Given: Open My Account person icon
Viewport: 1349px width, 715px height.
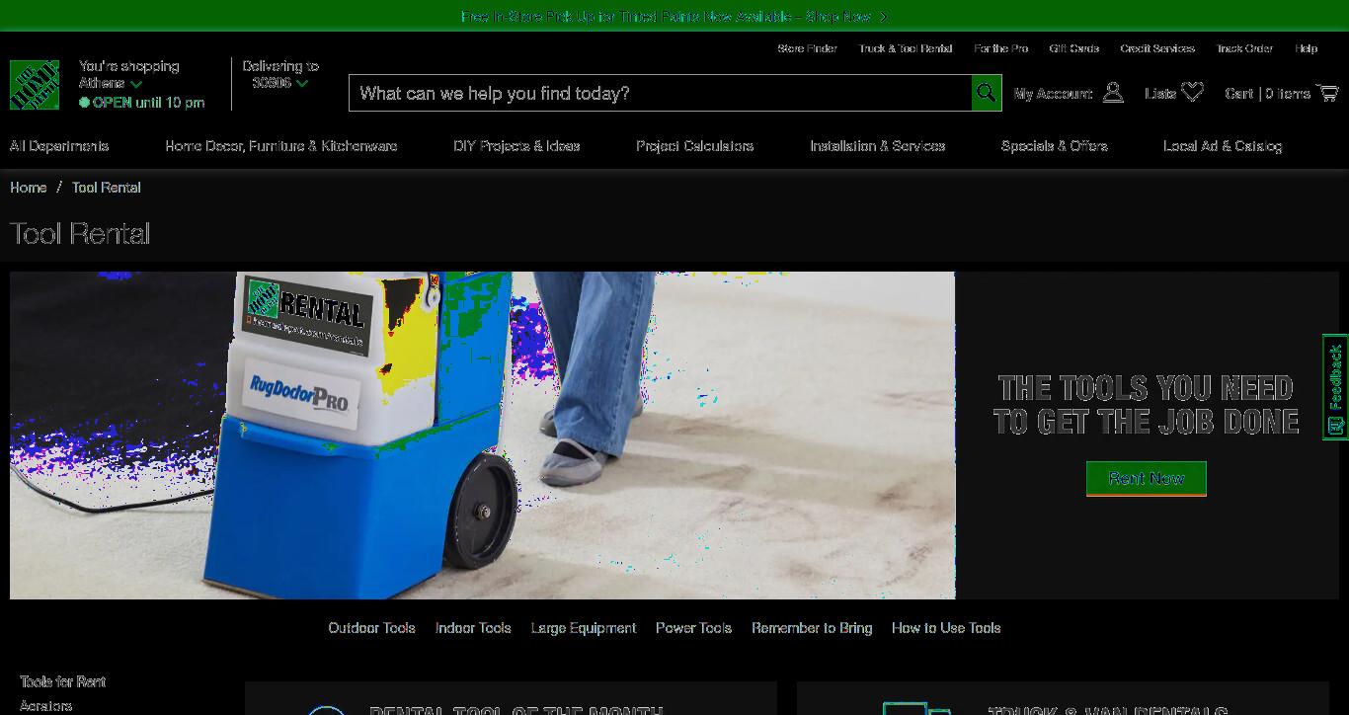Looking at the screenshot, I should pyautogui.click(x=1113, y=93).
